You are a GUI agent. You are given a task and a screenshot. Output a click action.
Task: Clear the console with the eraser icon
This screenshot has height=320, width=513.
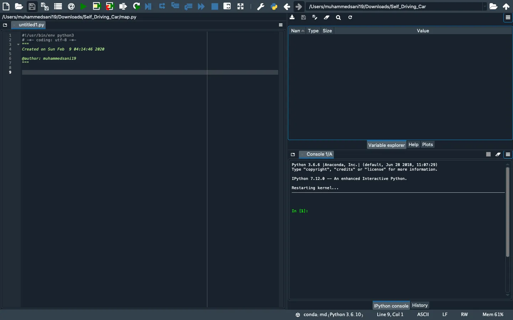pyautogui.click(x=498, y=154)
